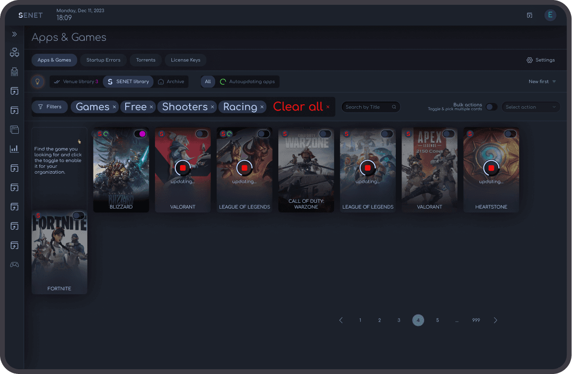Remove the Racing filter chip
Screen dimensions: 572x374
(x=261, y=107)
